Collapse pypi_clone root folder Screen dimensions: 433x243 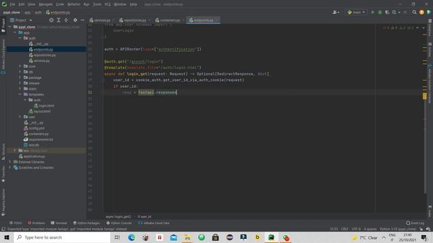[10, 27]
